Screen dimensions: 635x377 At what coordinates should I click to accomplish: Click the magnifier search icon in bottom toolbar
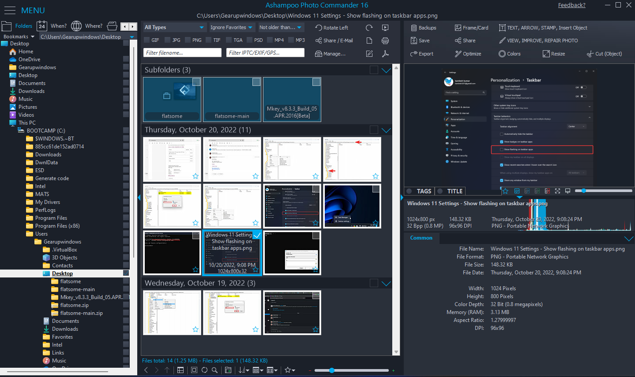click(214, 370)
